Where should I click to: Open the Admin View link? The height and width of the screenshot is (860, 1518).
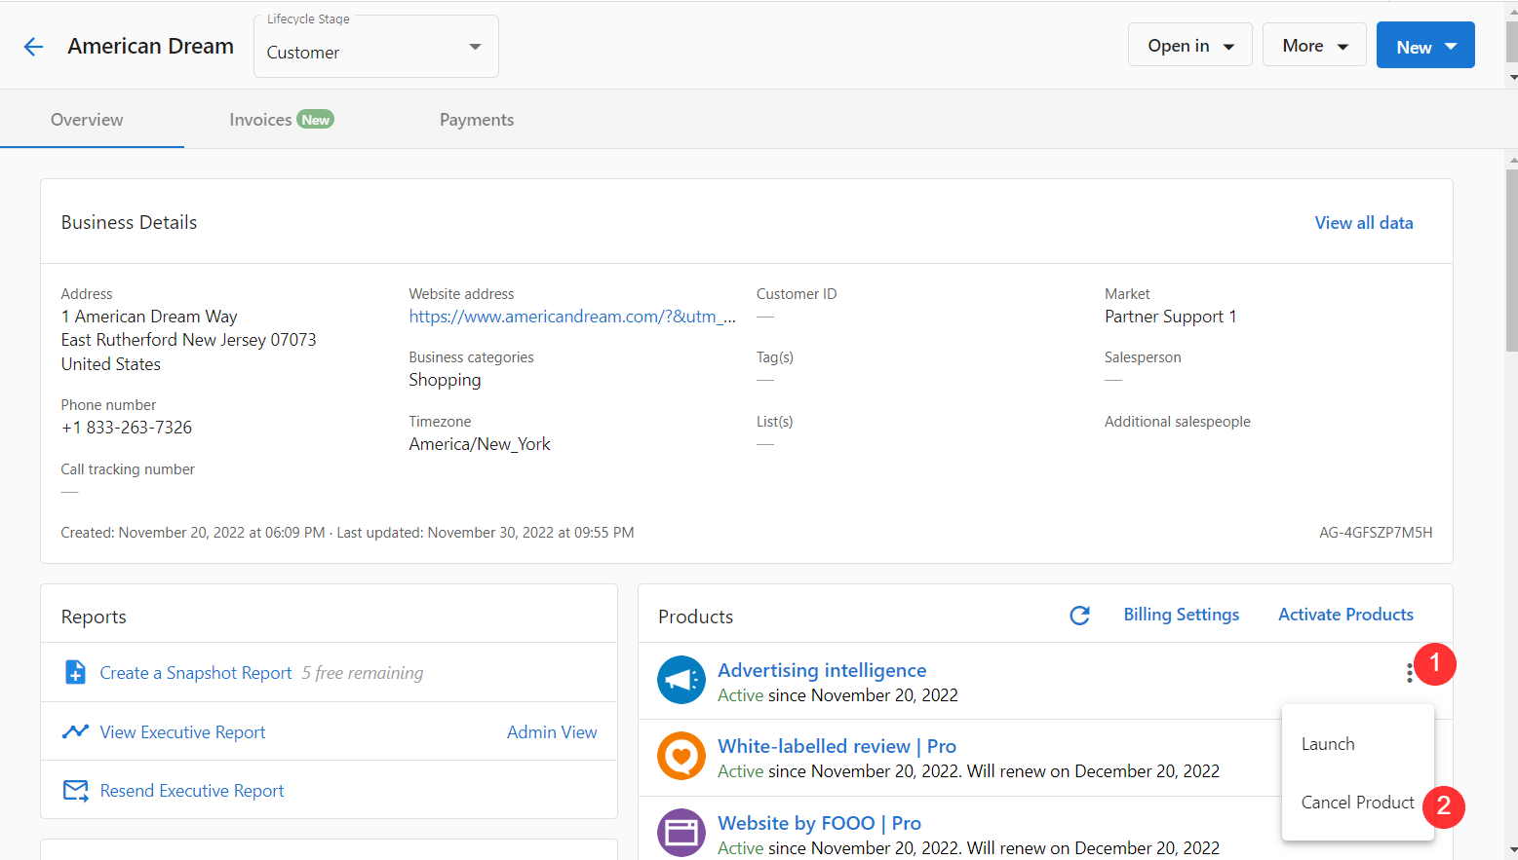[552, 732]
